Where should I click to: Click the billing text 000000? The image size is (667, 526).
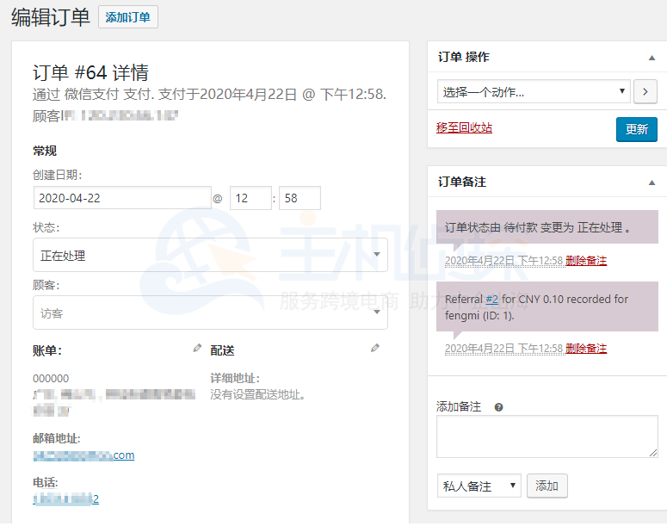click(51, 378)
